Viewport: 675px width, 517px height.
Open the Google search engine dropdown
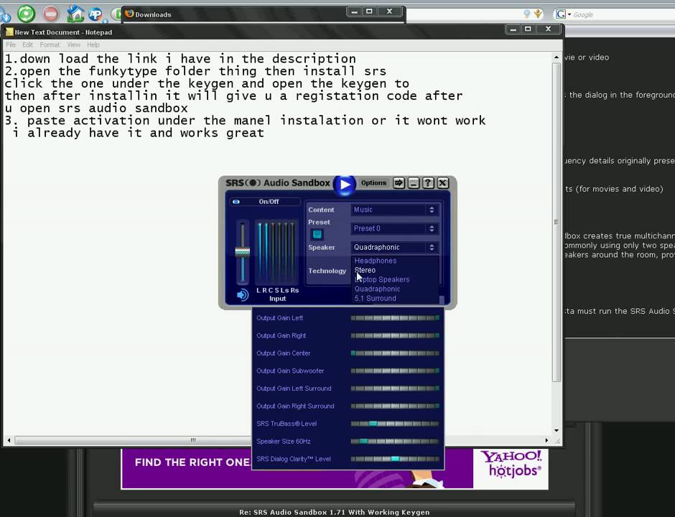click(x=563, y=14)
